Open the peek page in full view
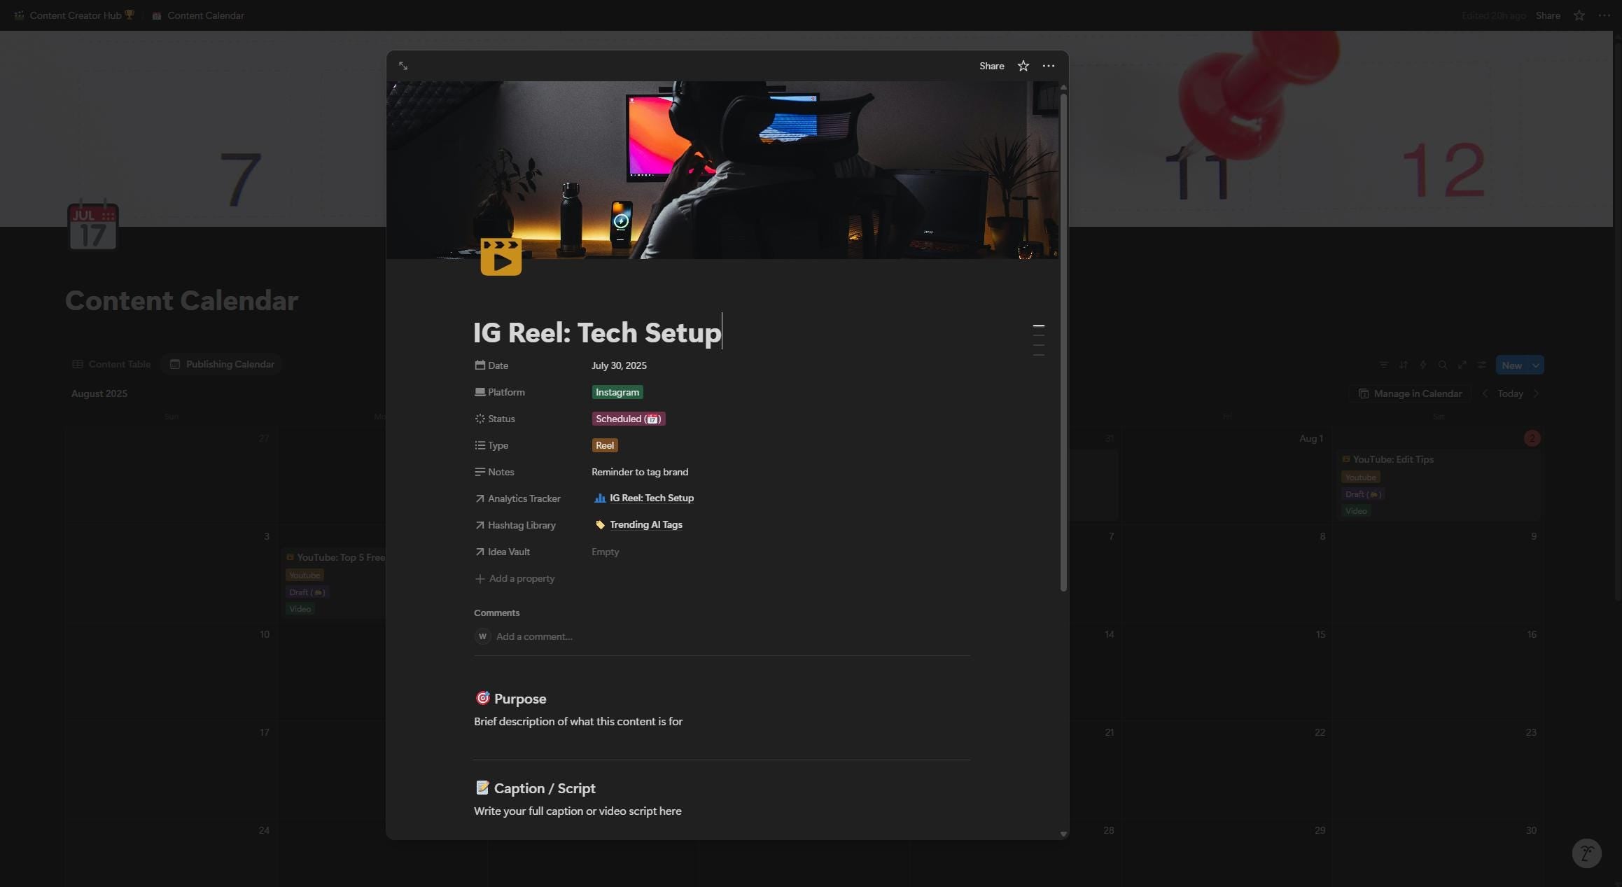Screen dimensions: 1622x887 (x=403, y=65)
